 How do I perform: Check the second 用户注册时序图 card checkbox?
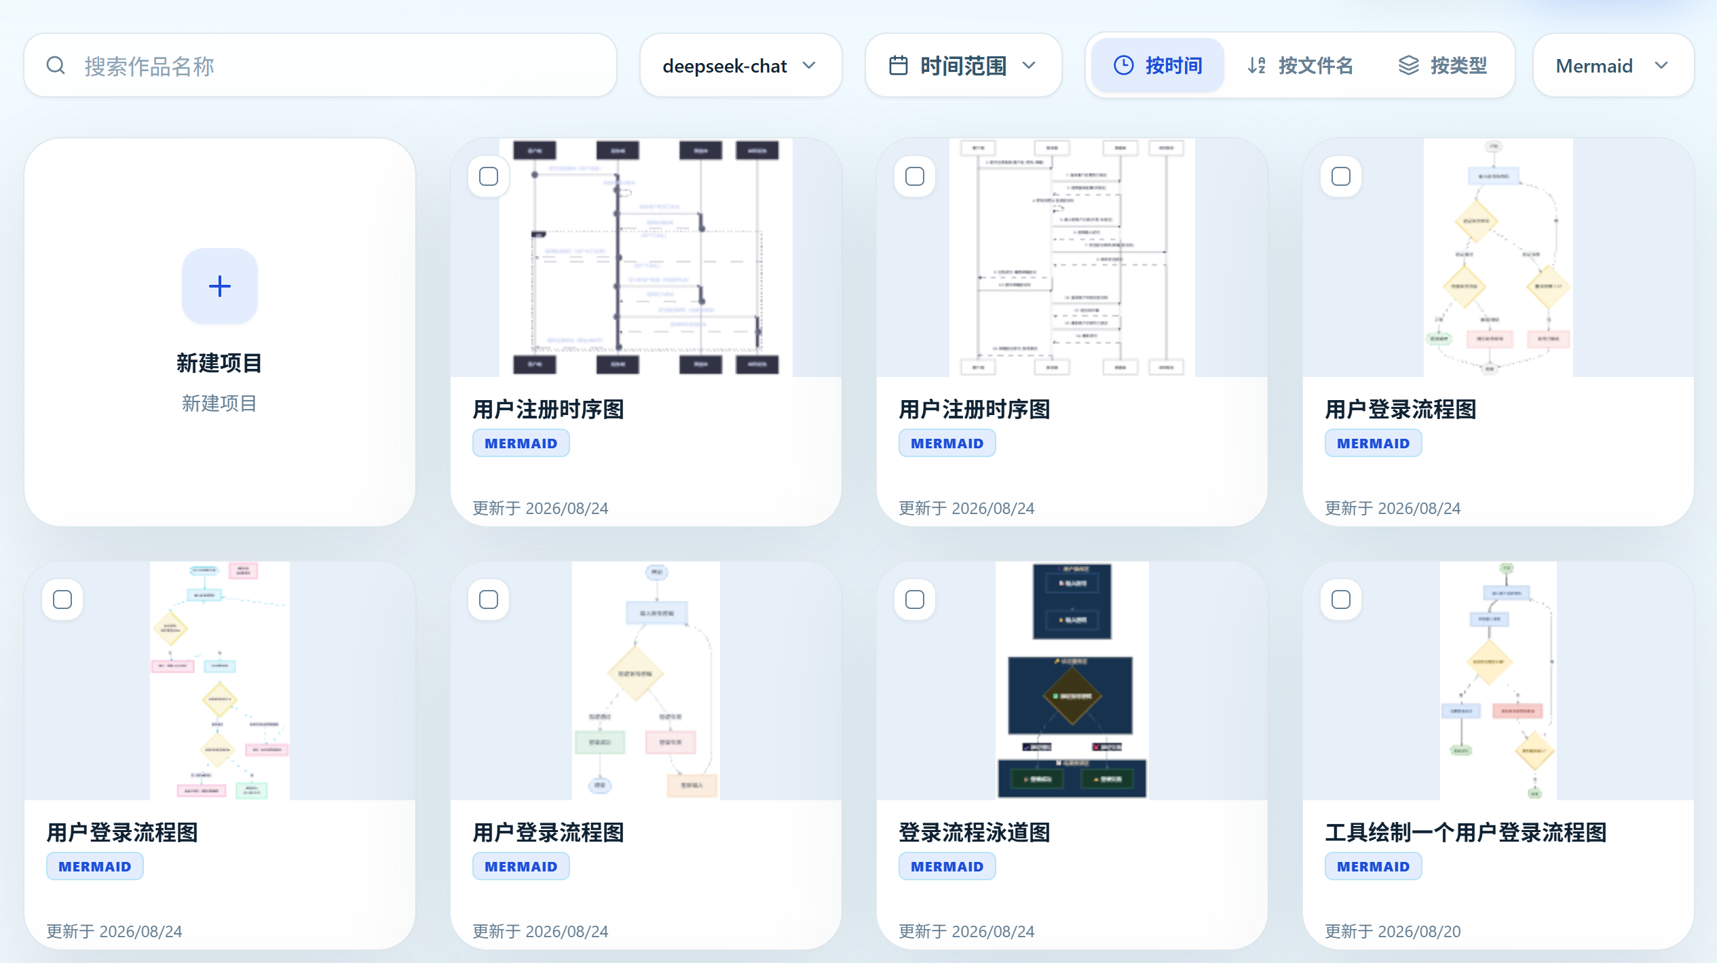pyautogui.click(x=915, y=176)
